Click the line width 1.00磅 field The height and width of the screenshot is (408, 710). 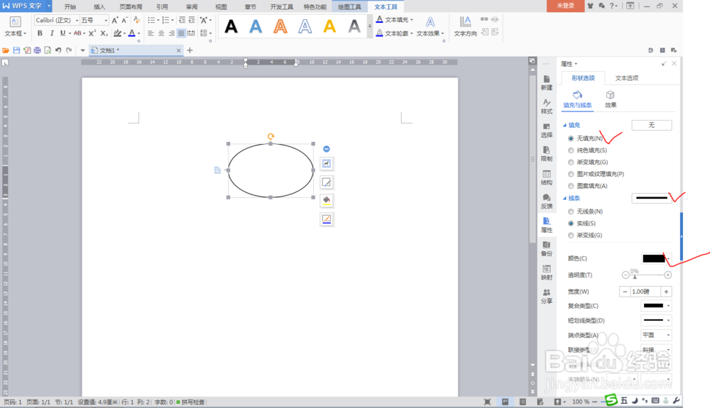coord(645,292)
